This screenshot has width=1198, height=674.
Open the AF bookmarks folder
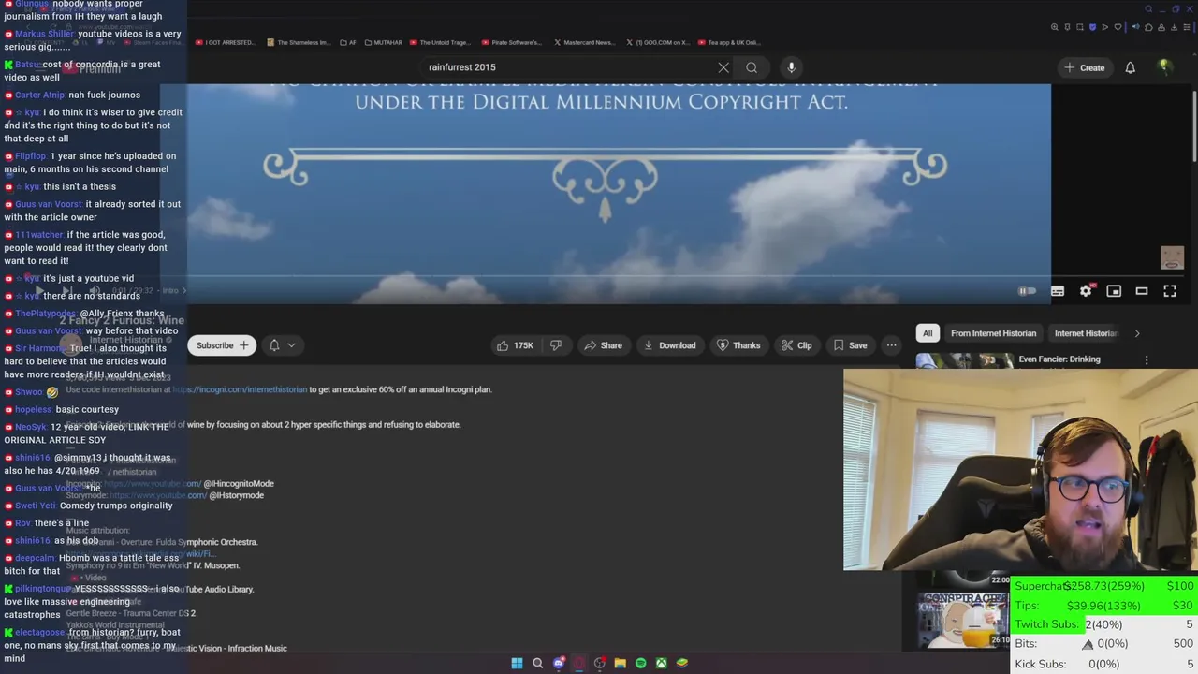pyautogui.click(x=348, y=42)
